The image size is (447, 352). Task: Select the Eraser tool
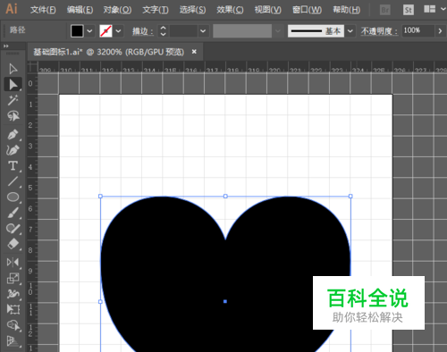click(13, 244)
